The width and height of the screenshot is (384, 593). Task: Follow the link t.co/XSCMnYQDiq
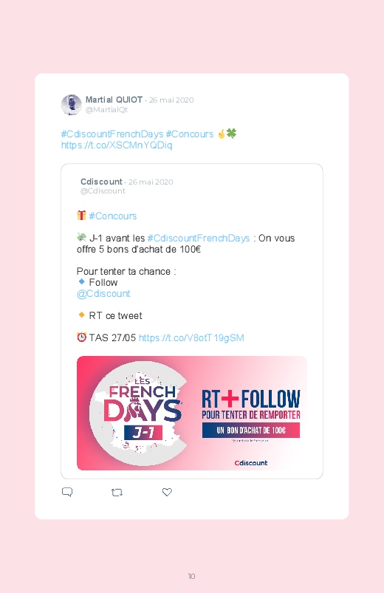[x=117, y=145]
